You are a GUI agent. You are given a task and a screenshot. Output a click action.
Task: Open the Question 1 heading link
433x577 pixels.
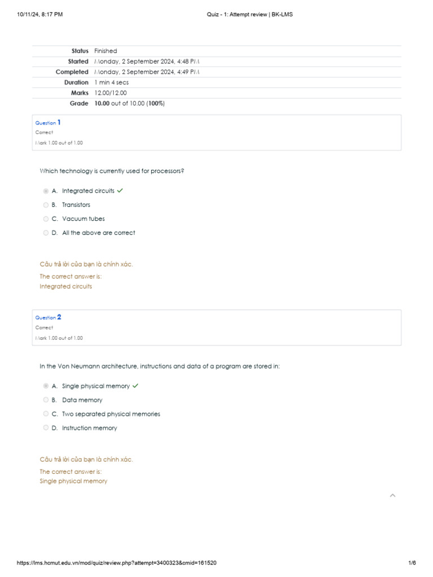48,122
